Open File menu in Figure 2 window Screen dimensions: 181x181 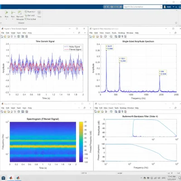(x=91, y=33)
